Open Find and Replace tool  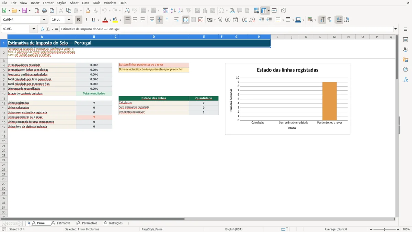[x=127, y=11]
